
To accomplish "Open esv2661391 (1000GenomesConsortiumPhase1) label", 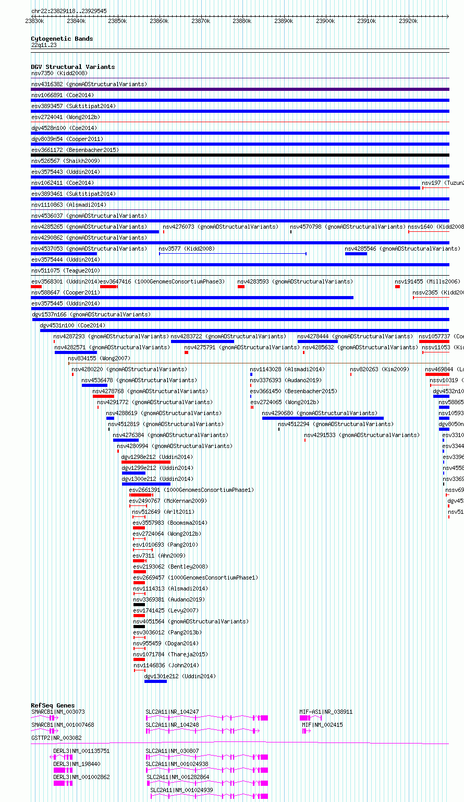I will point(191,490).
